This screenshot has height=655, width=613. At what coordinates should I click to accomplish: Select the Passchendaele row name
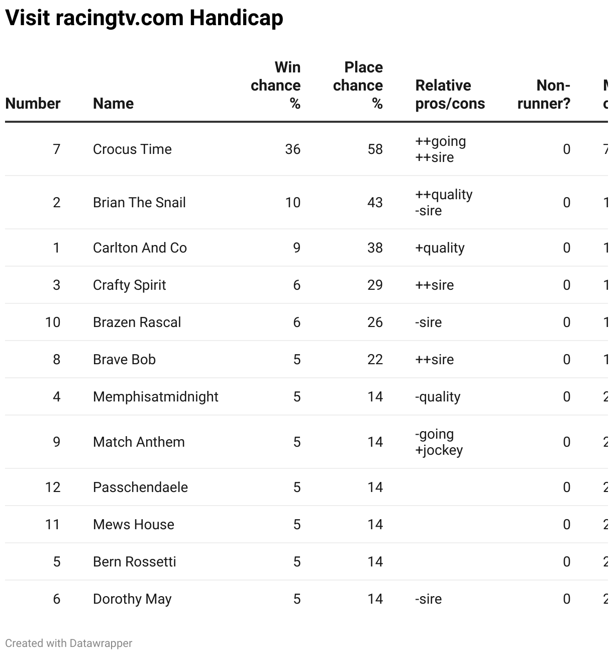tap(140, 487)
